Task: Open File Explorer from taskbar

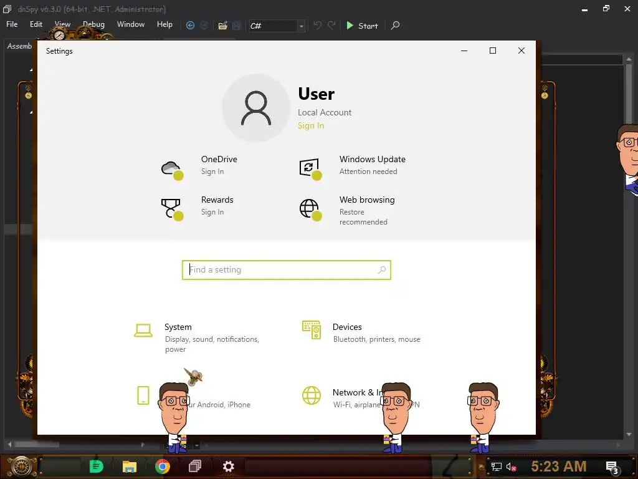Action: click(130, 467)
